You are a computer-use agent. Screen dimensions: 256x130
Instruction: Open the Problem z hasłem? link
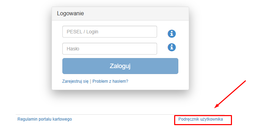[x=110, y=81]
